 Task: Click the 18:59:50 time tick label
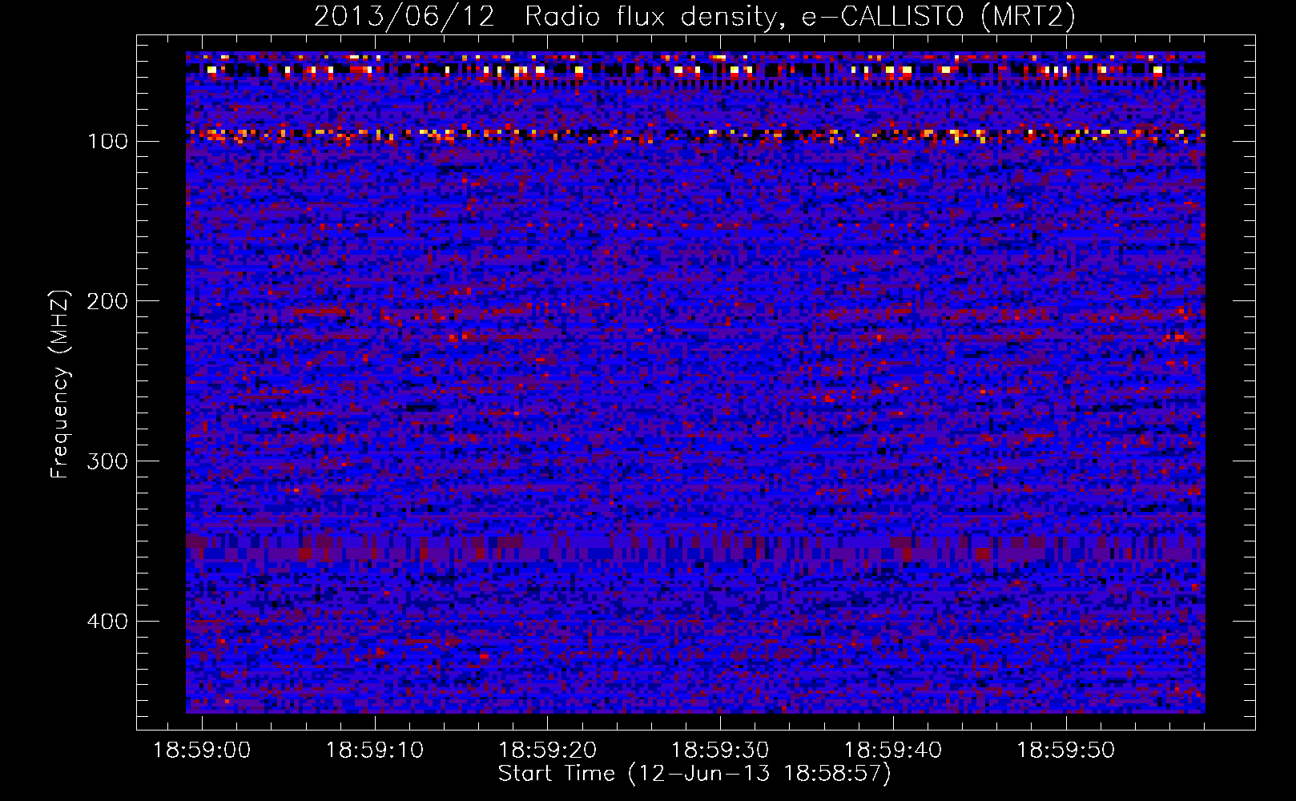(x=1066, y=751)
